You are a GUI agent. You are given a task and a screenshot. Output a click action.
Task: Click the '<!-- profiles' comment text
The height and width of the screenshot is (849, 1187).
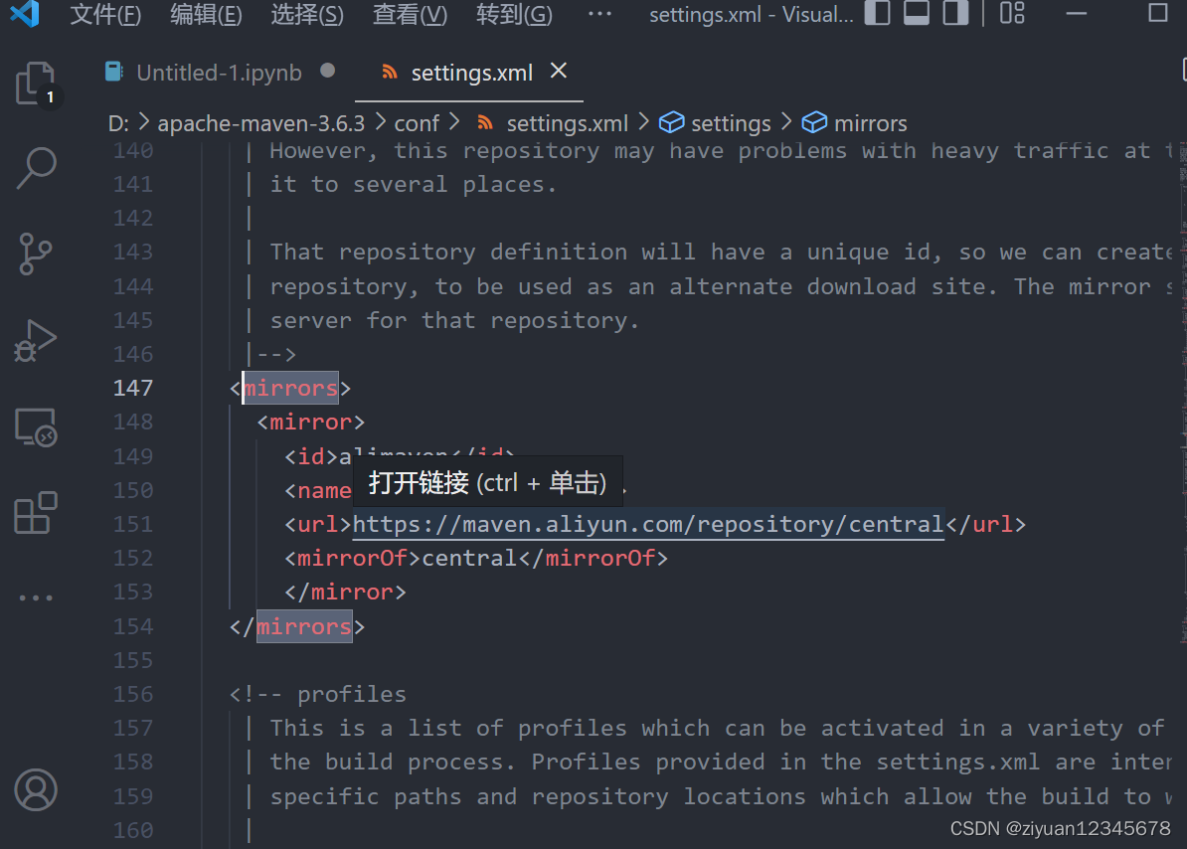(x=318, y=695)
